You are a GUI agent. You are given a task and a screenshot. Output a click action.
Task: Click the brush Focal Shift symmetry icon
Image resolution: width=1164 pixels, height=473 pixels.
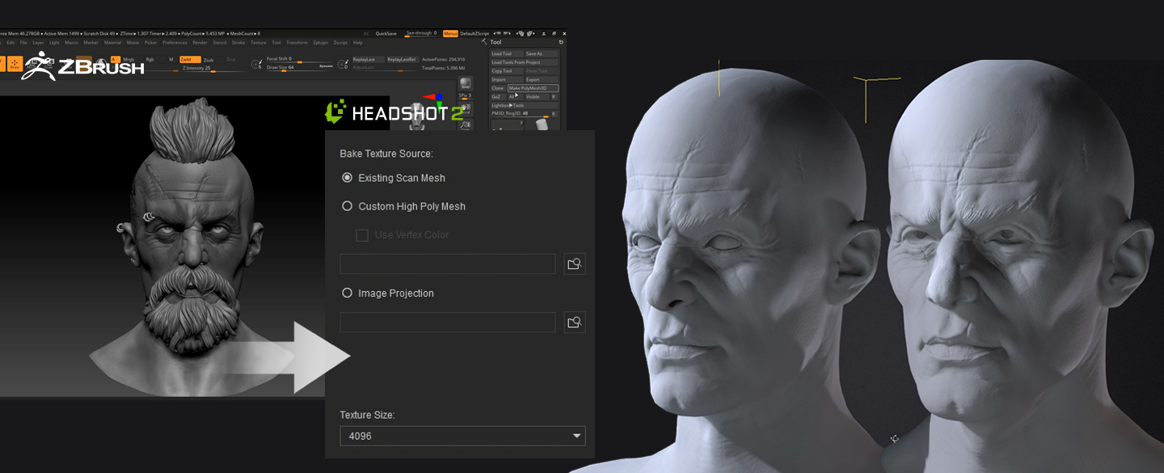[x=256, y=64]
